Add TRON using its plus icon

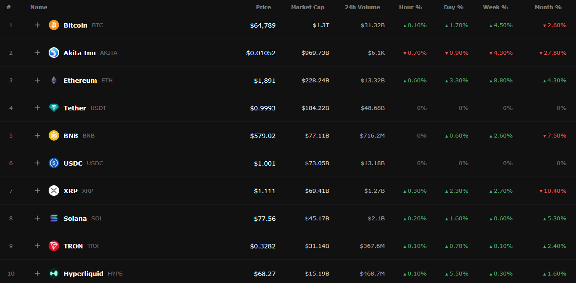pos(37,246)
